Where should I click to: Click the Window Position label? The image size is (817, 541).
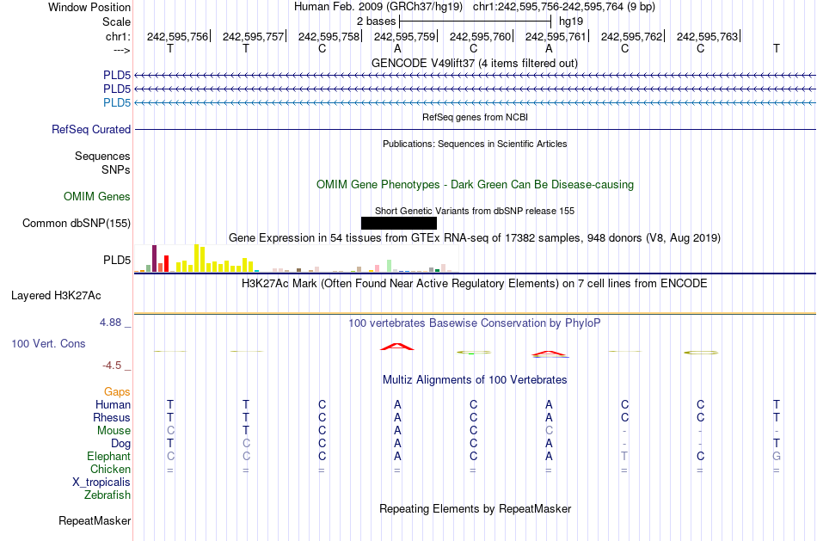(x=89, y=7)
